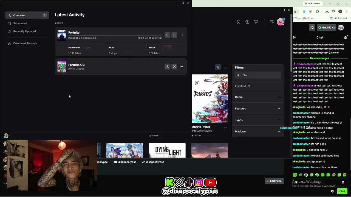
Task: Expand the Types filter
Action: 258,120
